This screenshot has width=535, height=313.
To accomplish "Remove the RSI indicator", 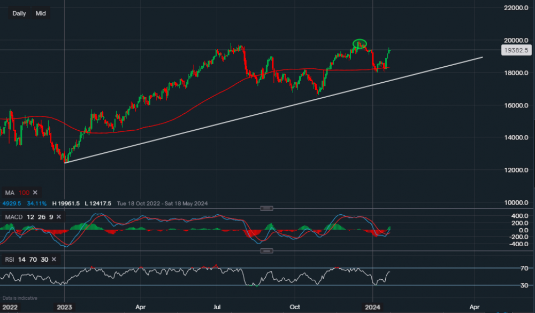I will point(53,260).
